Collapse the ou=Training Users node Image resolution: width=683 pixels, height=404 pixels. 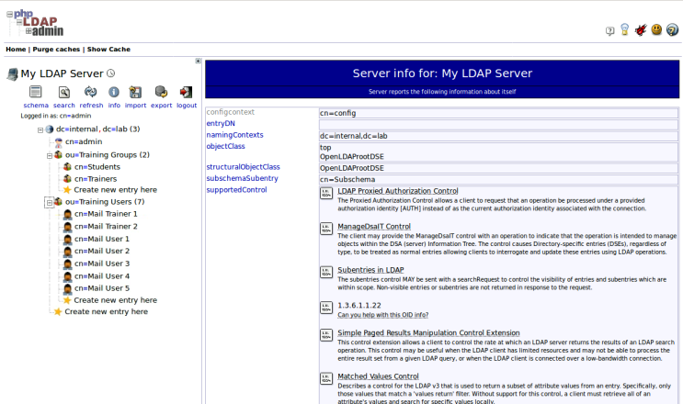tap(50, 202)
